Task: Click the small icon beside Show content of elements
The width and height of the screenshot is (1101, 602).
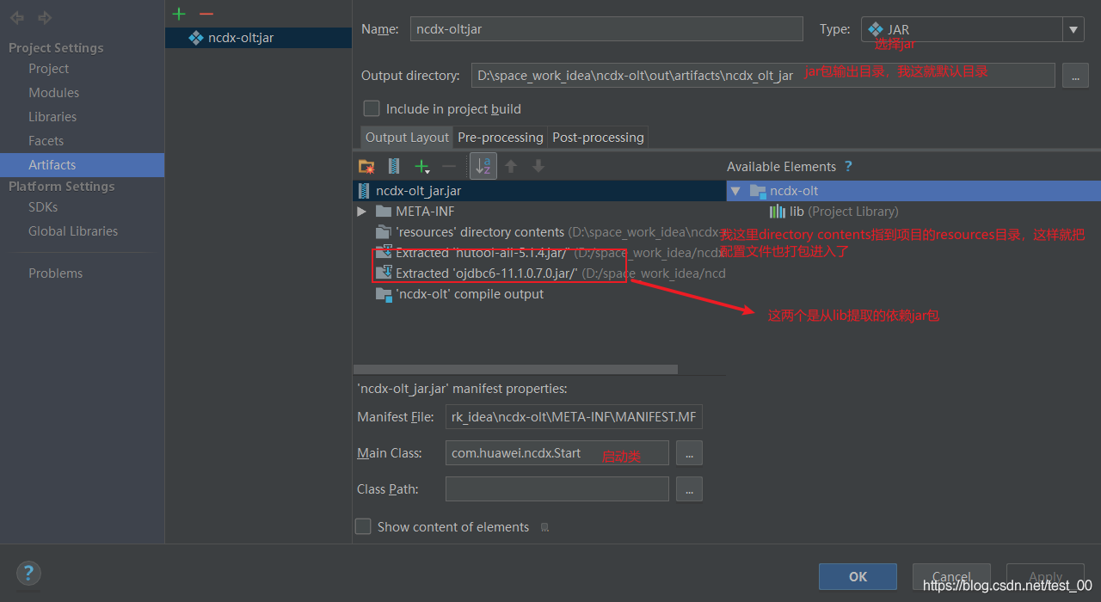Action: 544,527
